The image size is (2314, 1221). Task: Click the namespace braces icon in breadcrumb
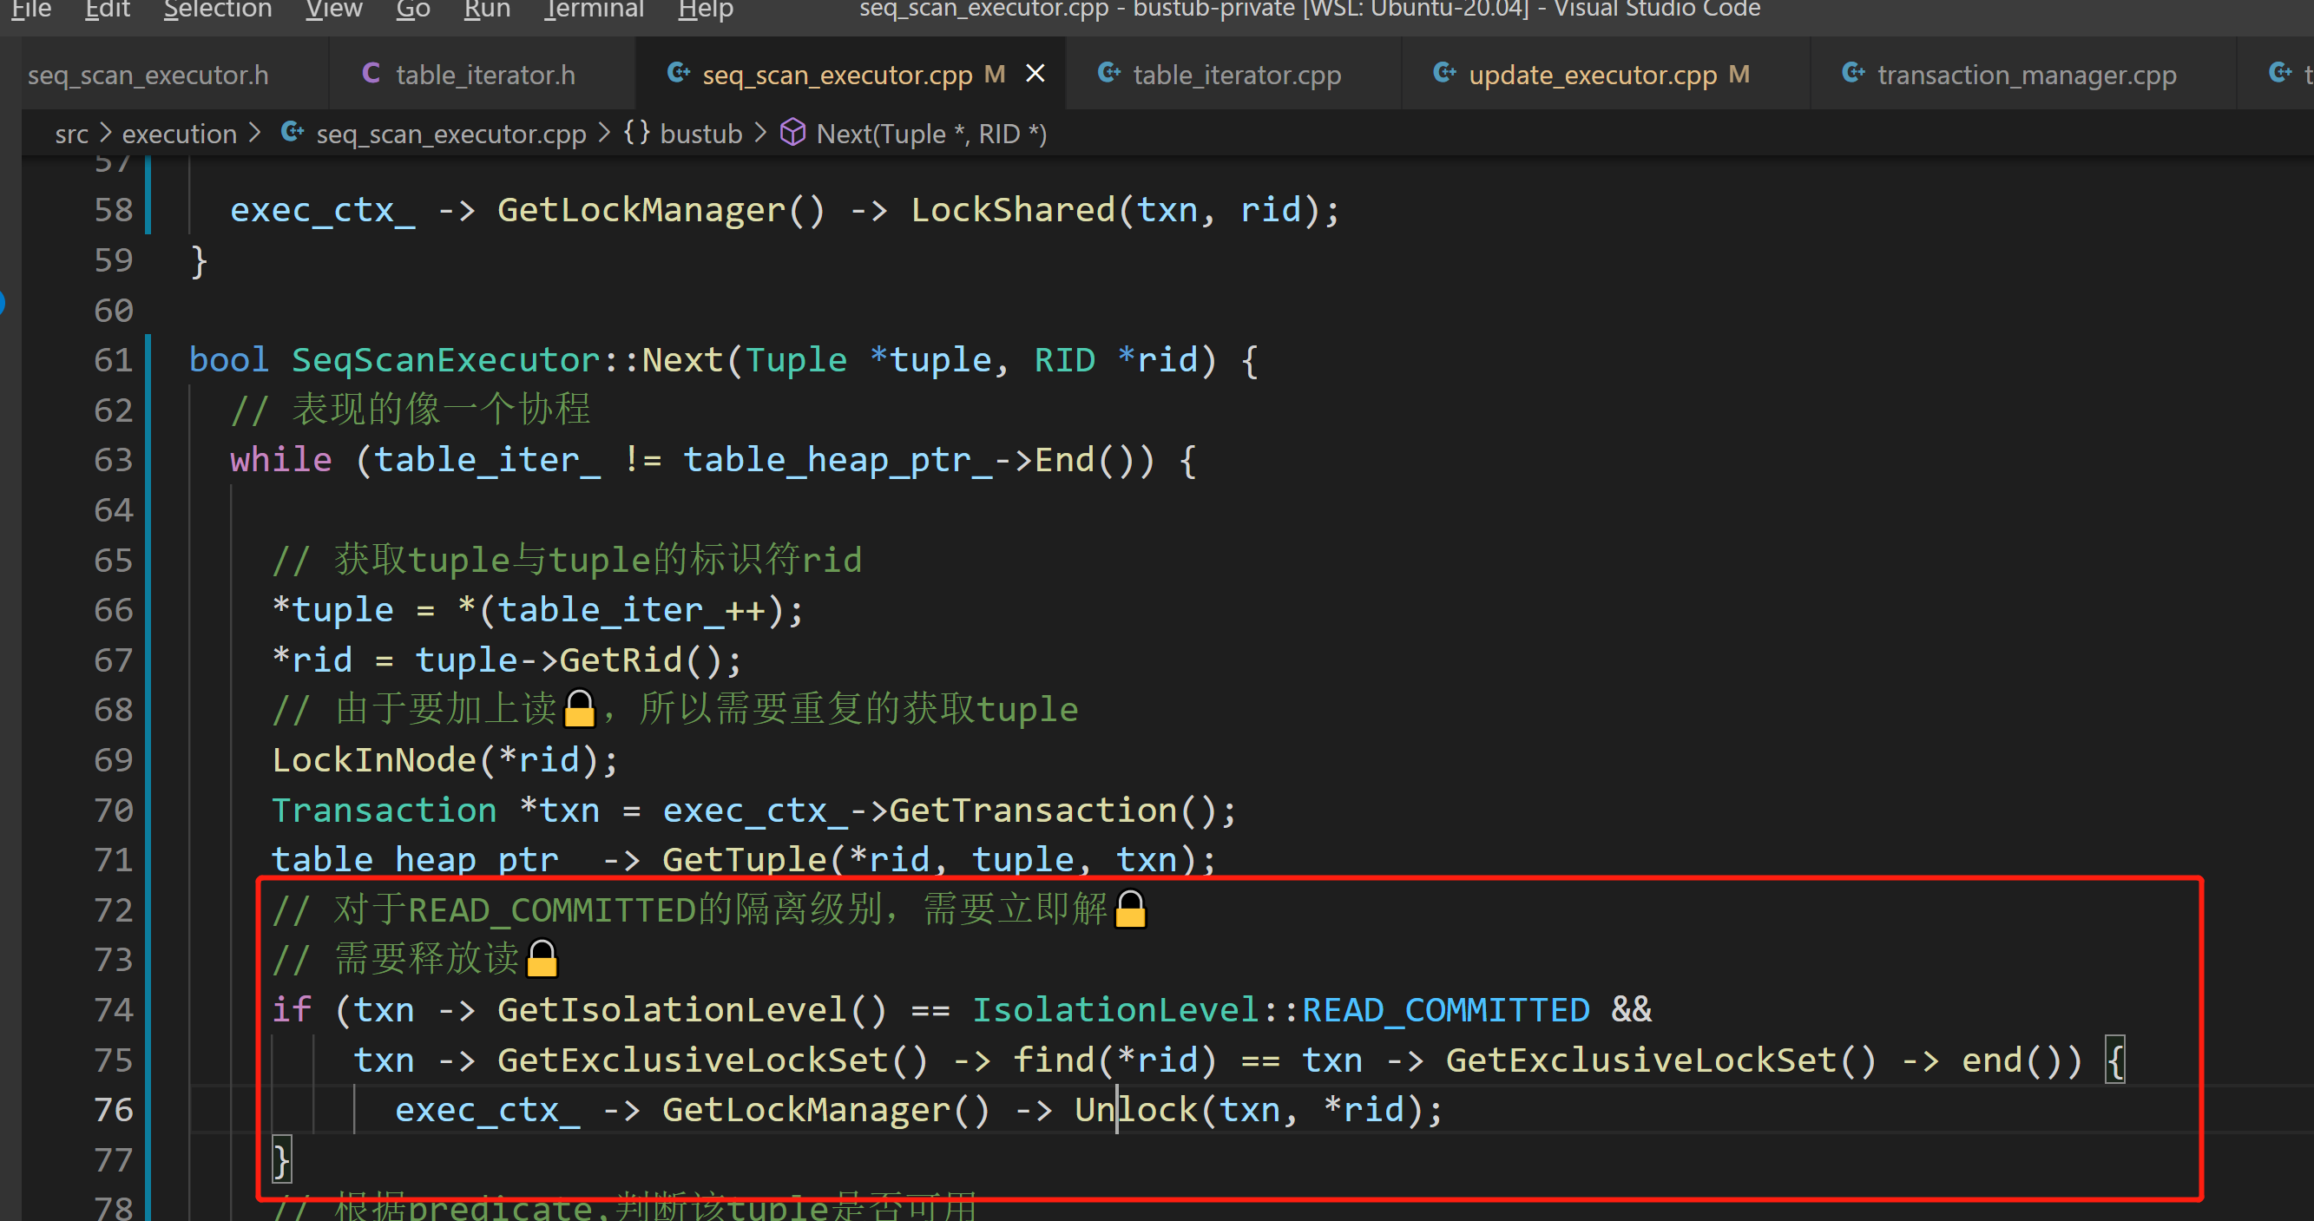click(x=637, y=133)
